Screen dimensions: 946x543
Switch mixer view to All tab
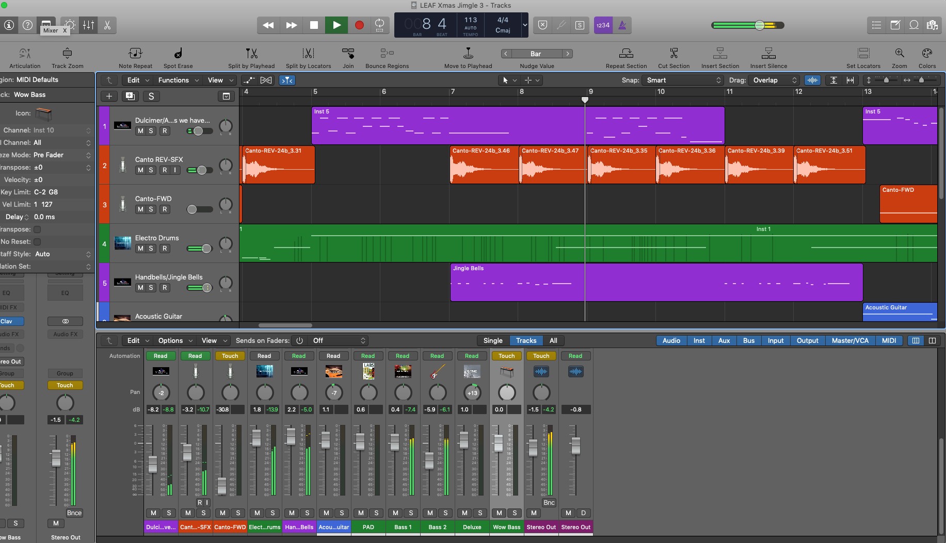(553, 341)
